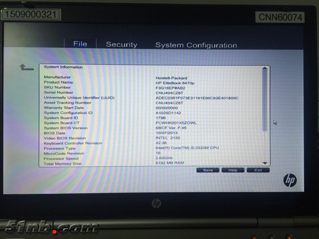Viewport: 319px width, 239px height.
Task: Click the 179B value
Action: click(x=160, y=118)
